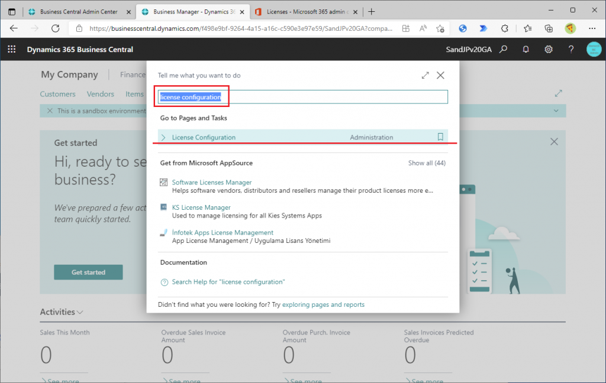Click the blue globe extension icon
This screenshot has height=383, width=606.
463,28
